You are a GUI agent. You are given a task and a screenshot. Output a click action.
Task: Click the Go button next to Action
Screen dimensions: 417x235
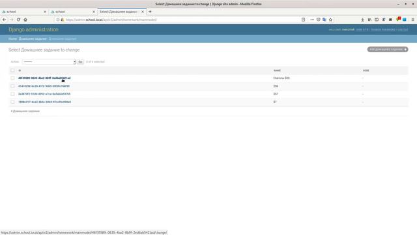(x=80, y=61)
